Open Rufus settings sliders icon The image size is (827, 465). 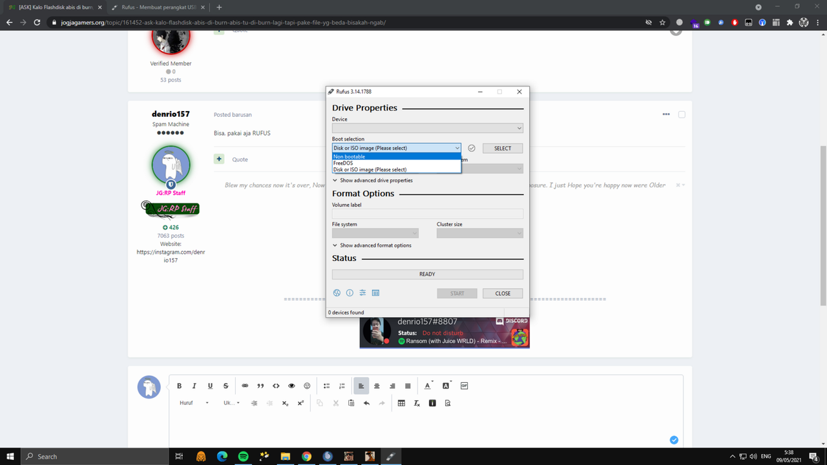click(362, 293)
